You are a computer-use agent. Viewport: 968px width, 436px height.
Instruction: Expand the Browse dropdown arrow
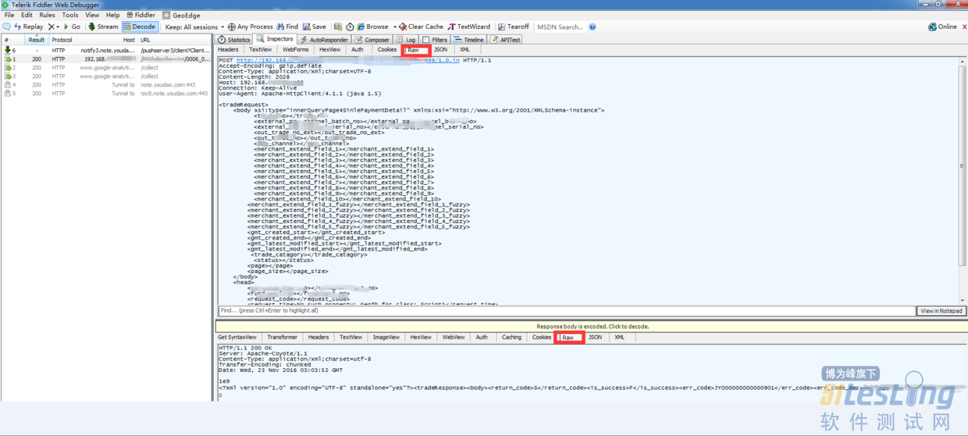coord(394,27)
